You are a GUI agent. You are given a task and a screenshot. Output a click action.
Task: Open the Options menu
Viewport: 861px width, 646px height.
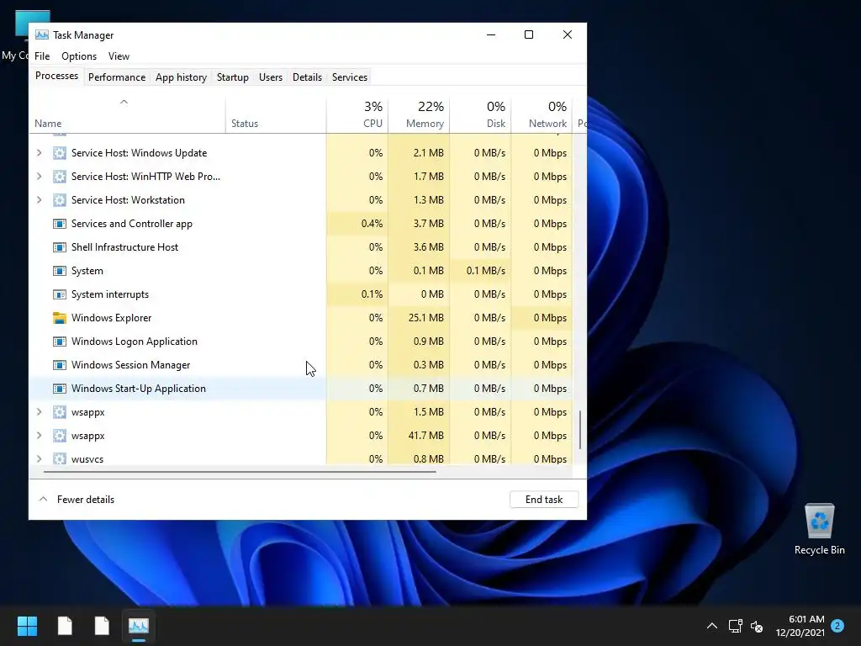(79, 56)
